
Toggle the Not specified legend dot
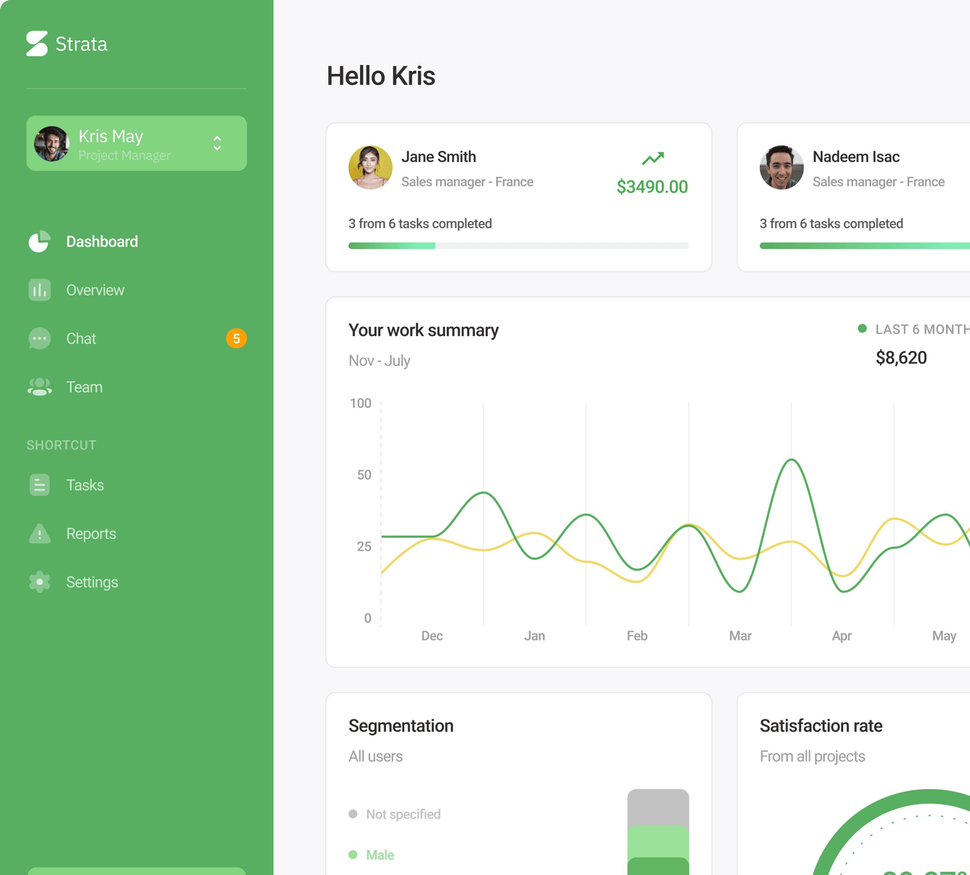[x=353, y=814]
